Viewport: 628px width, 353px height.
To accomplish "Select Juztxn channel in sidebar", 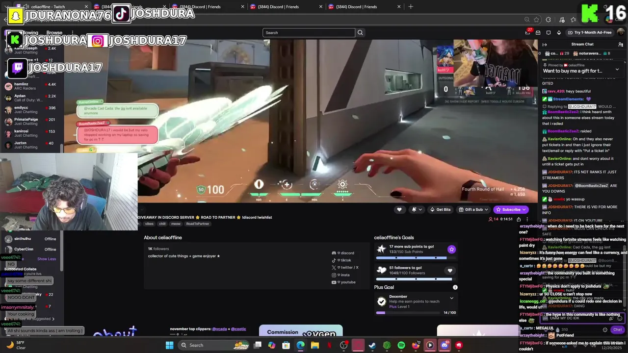I will 31,145.
